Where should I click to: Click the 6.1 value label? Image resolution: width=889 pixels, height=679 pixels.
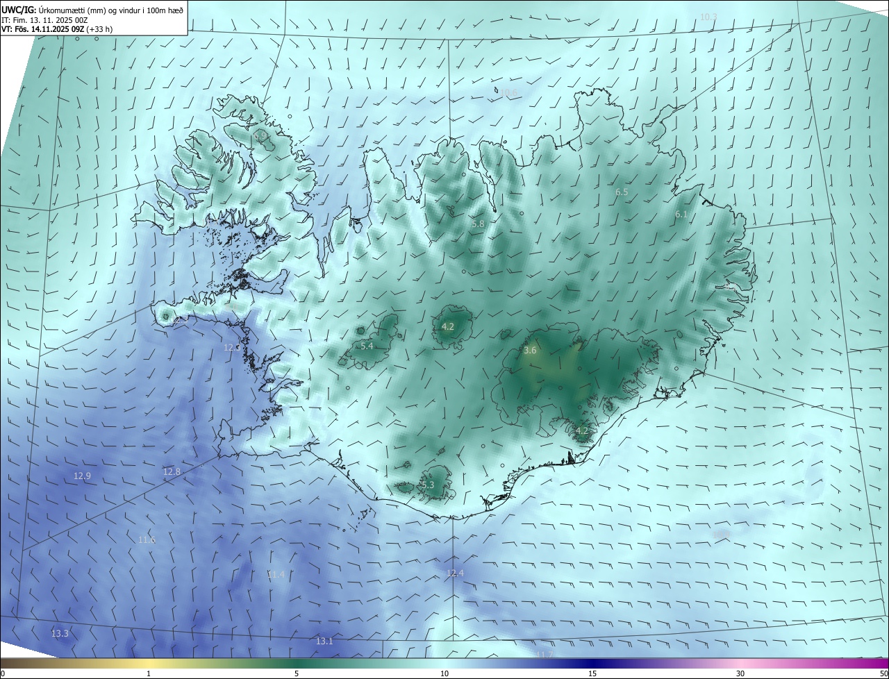point(681,215)
